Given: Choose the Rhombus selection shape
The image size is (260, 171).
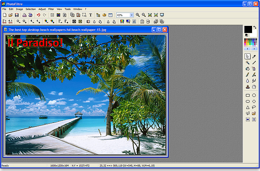Looking at the screenshot, I should [x=254, y=101].
